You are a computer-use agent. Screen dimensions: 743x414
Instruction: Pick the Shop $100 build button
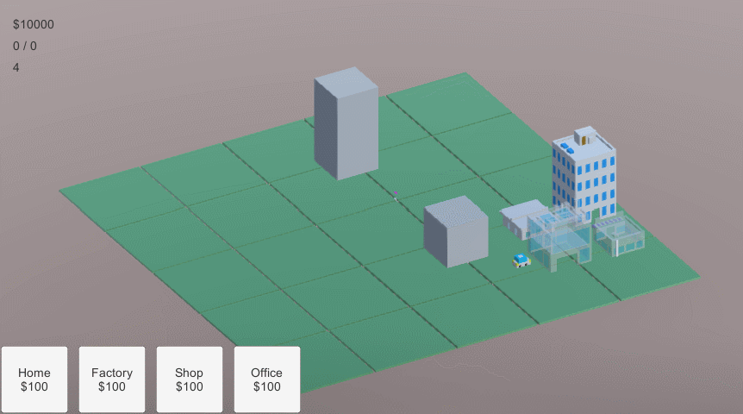(190, 379)
